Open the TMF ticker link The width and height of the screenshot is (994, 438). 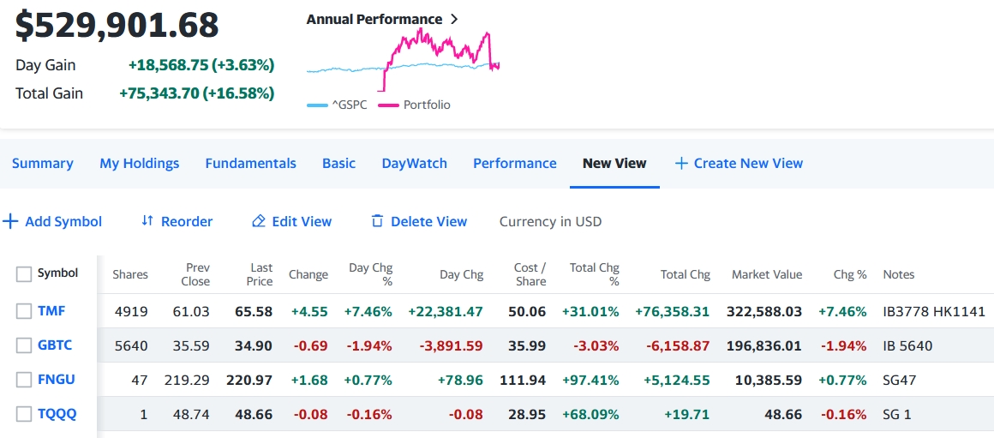click(x=51, y=311)
